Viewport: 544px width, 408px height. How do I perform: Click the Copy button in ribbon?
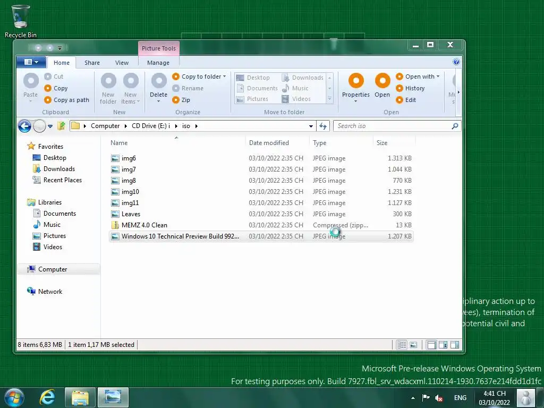(x=56, y=88)
